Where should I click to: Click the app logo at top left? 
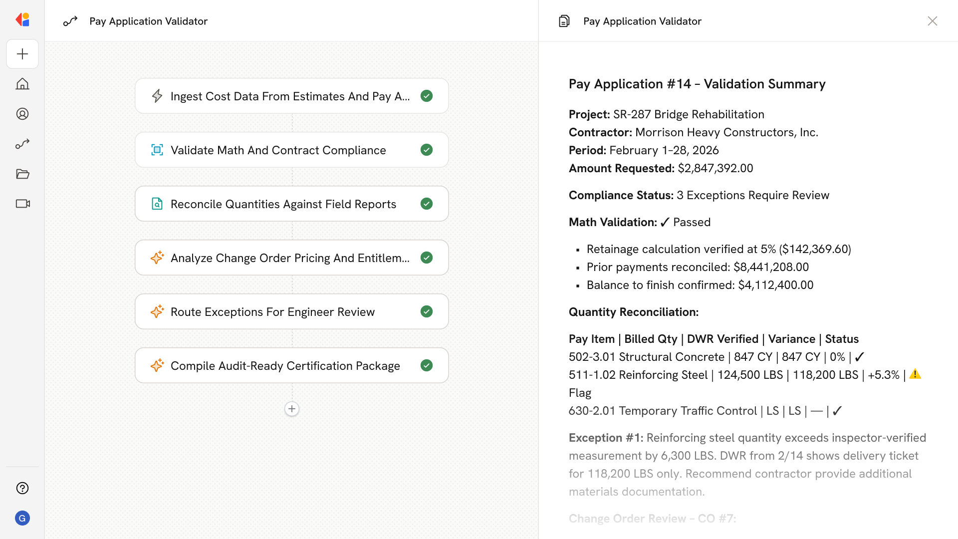coord(22,20)
